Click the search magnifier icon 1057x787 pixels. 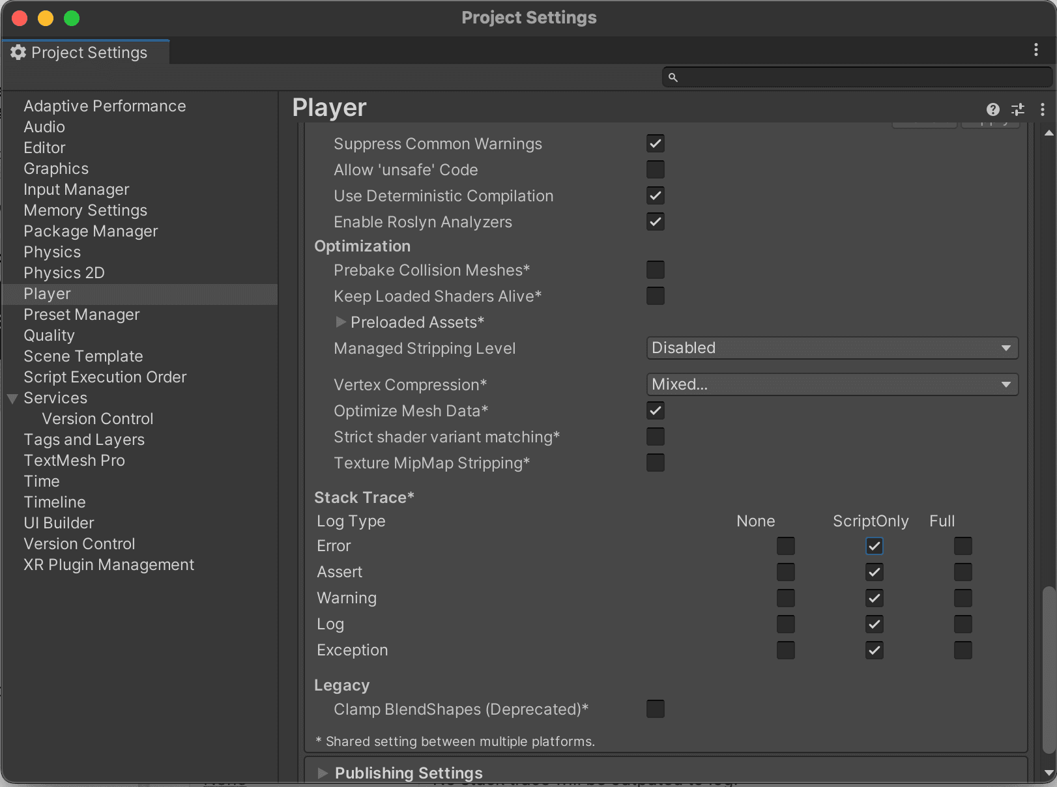674,77
